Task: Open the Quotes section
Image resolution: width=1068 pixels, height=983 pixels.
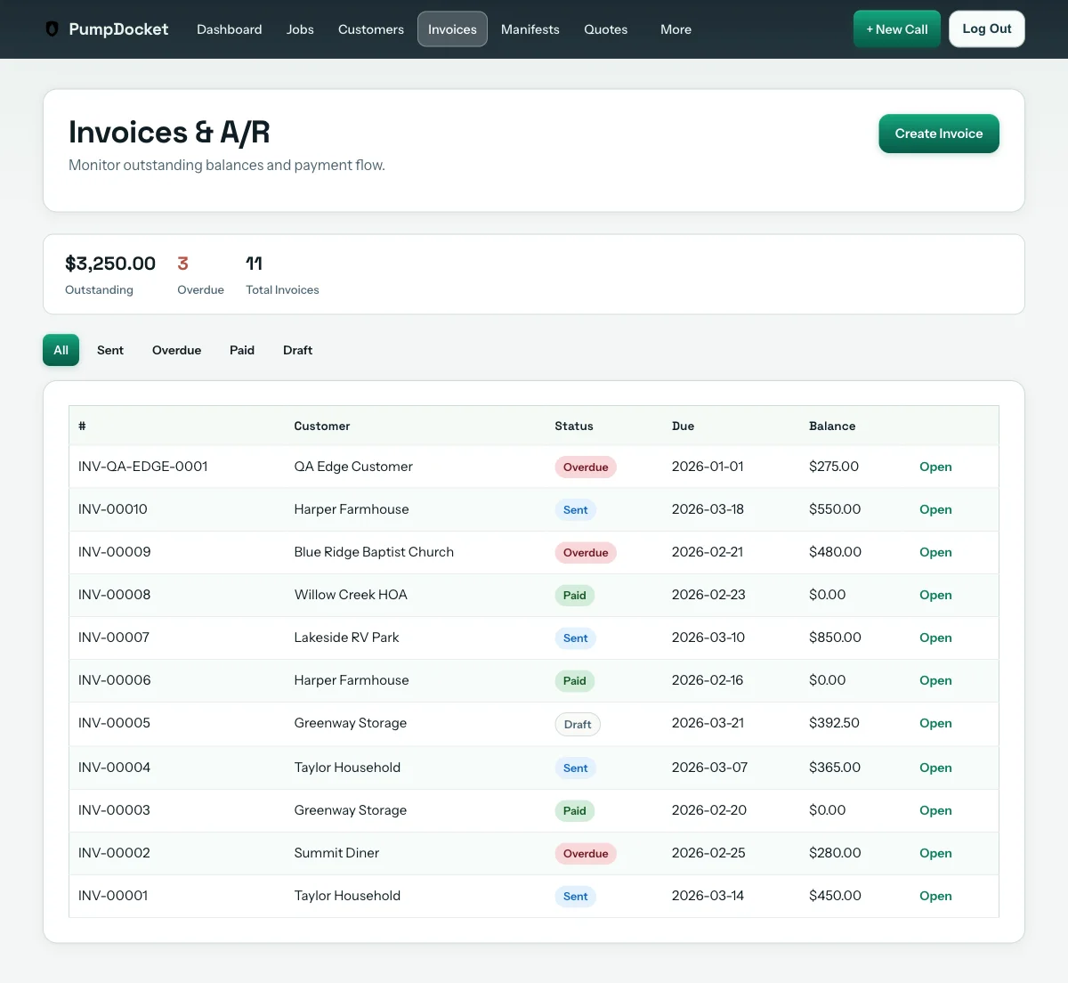Action: pos(605,29)
